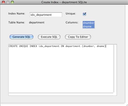Click Copy To Editor button
The height and width of the screenshot is (106, 128).
(78, 37)
